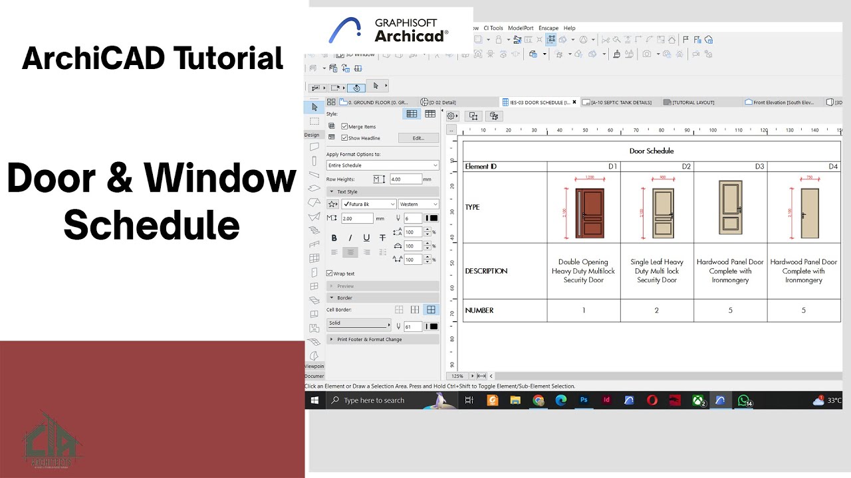Open the Futura Bk font dropdown
Screen dimensions: 851x478
pos(368,204)
